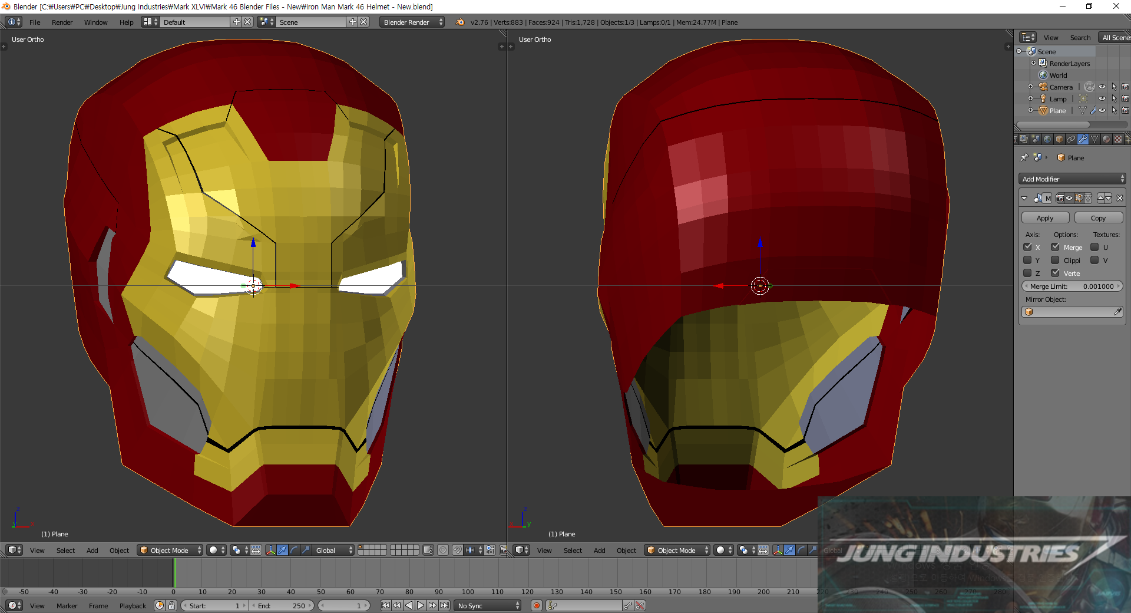The image size is (1131, 613).
Task: Click the Copy modifier button
Action: (1098, 217)
